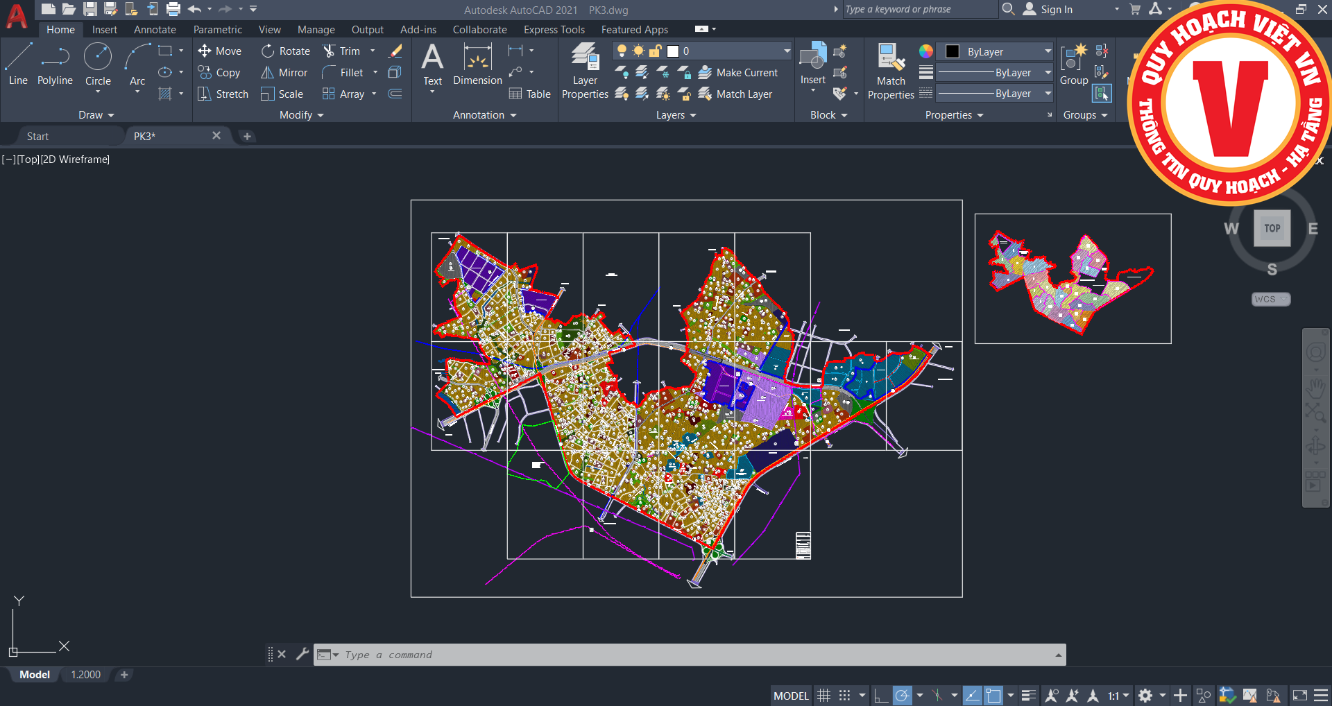Toggle grid display in status bar
Viewport: 1332px width, 706px height.
[823, 696]
